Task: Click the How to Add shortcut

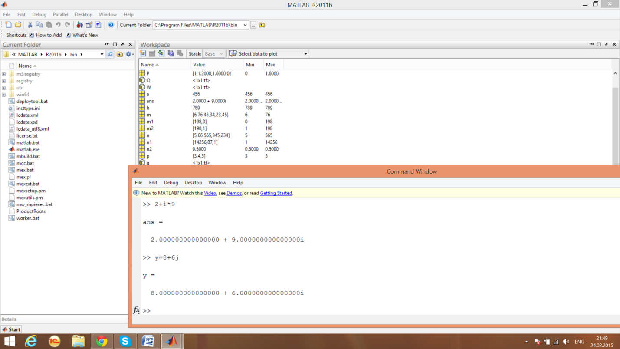Action: tap(45, 35)
